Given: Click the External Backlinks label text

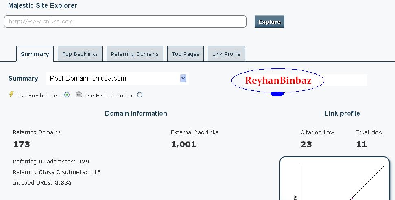Looking at the screenshot, I should click(x=194, y=132).
